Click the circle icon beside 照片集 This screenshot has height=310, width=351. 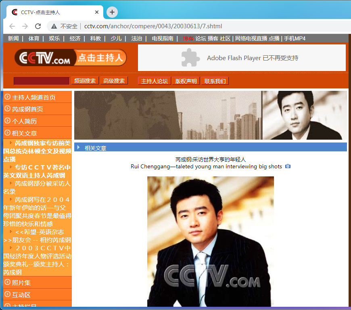click(7, 282)
